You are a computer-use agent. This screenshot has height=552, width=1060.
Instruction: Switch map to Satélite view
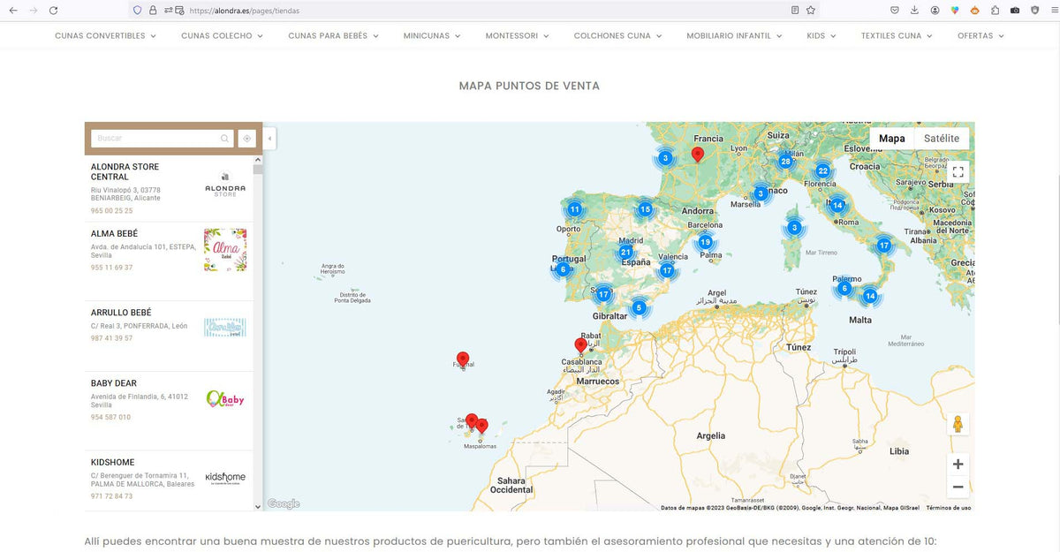[x=942, y=139]
